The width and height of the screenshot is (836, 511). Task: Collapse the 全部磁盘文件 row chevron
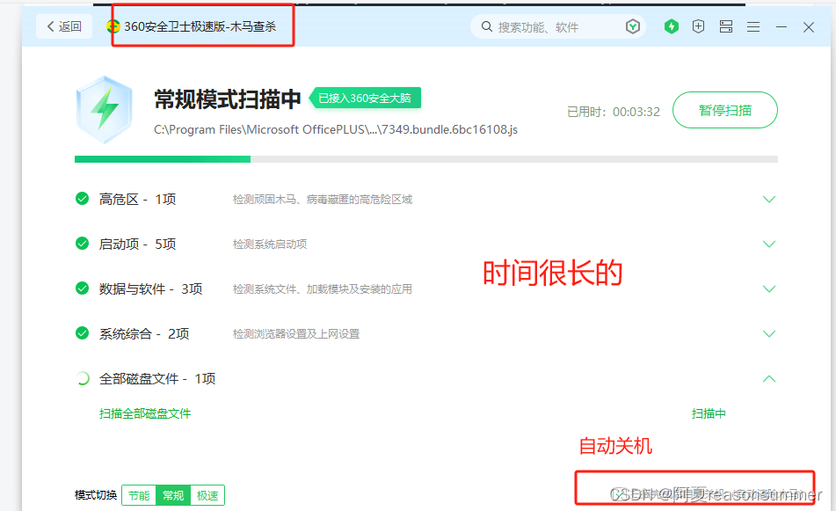coord(769,379)
